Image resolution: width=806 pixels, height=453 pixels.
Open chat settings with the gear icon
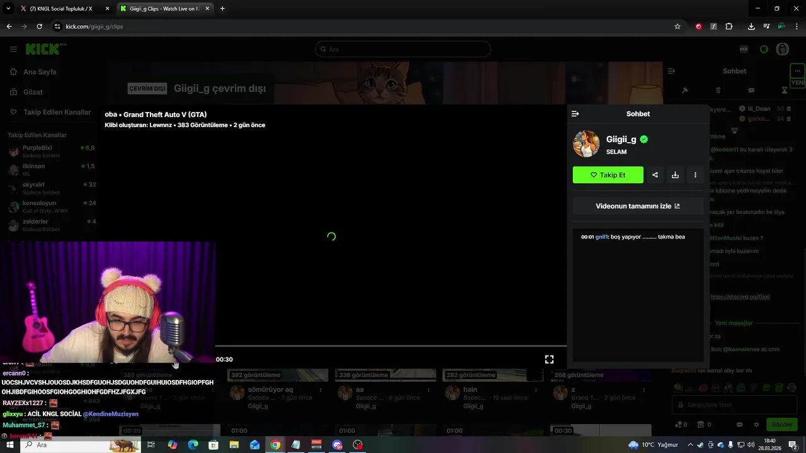(x=756, y=425)
